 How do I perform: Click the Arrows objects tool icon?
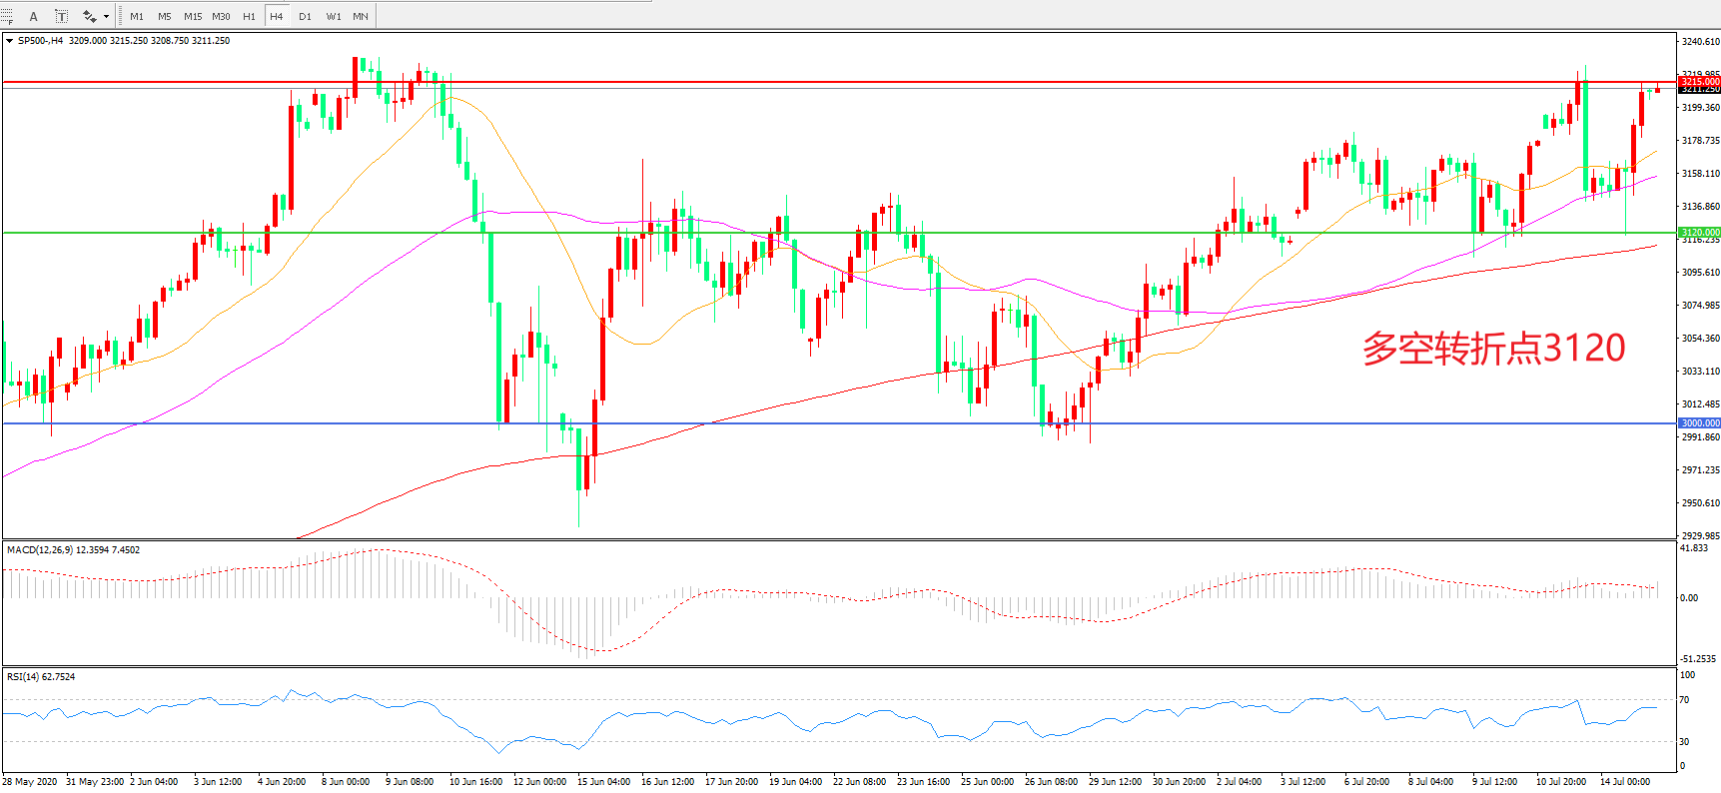(89, 16)
